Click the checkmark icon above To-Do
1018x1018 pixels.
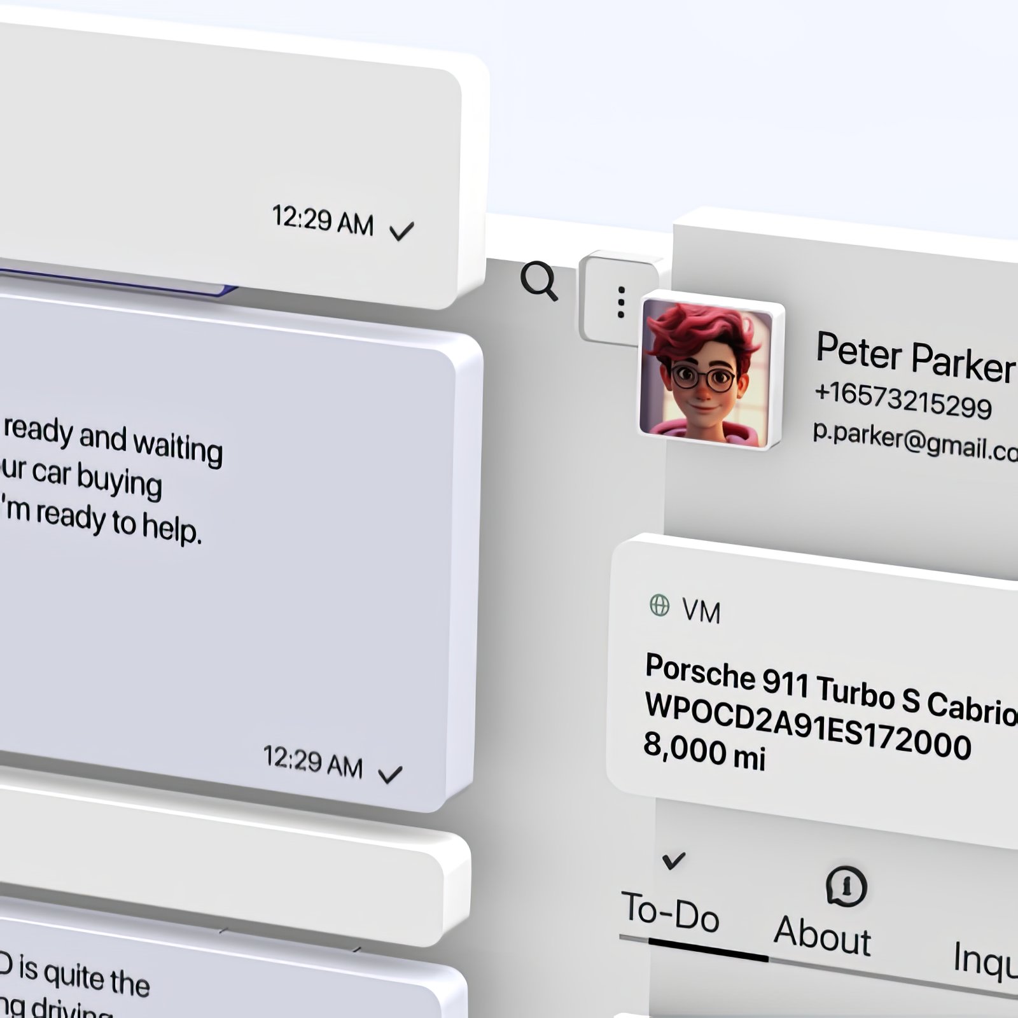coord(673,861)
